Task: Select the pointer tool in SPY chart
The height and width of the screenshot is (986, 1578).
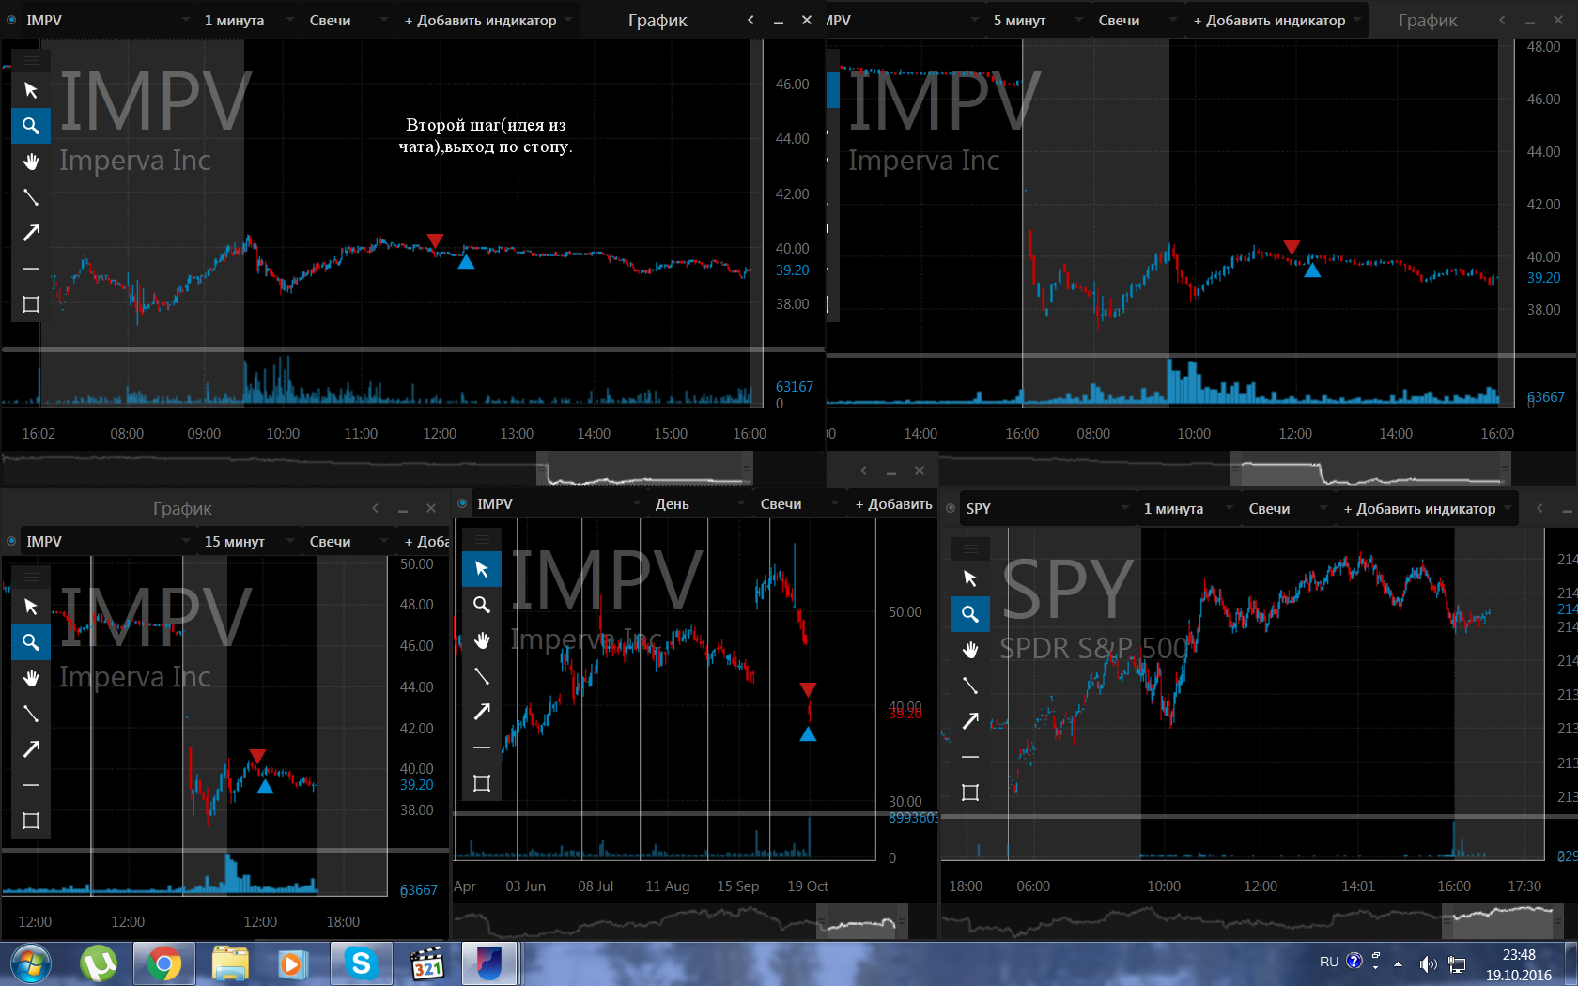Action: (970, 578)
